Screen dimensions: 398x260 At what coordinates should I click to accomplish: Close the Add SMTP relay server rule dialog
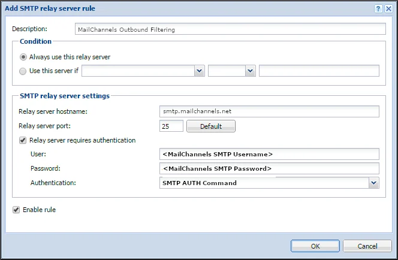[x=388, y=8]
